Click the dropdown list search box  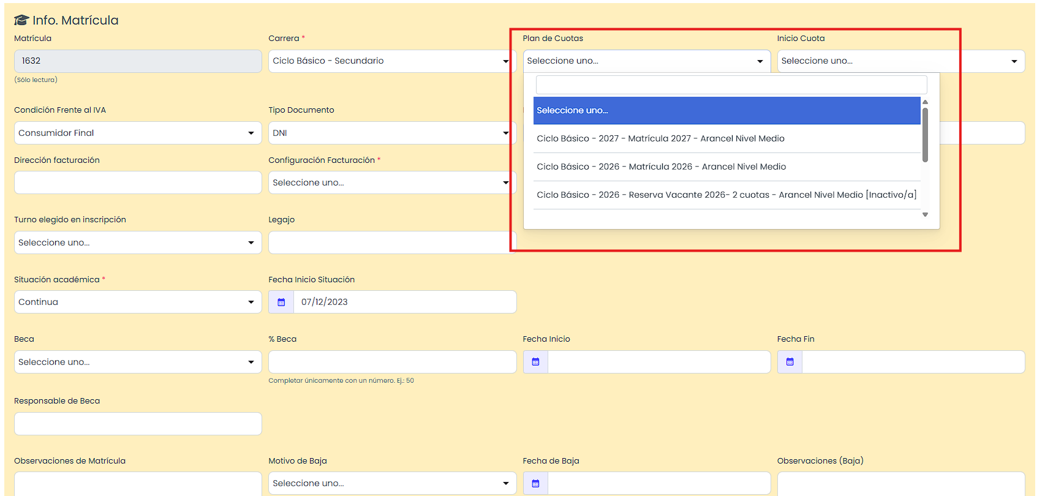coord(731,85)
